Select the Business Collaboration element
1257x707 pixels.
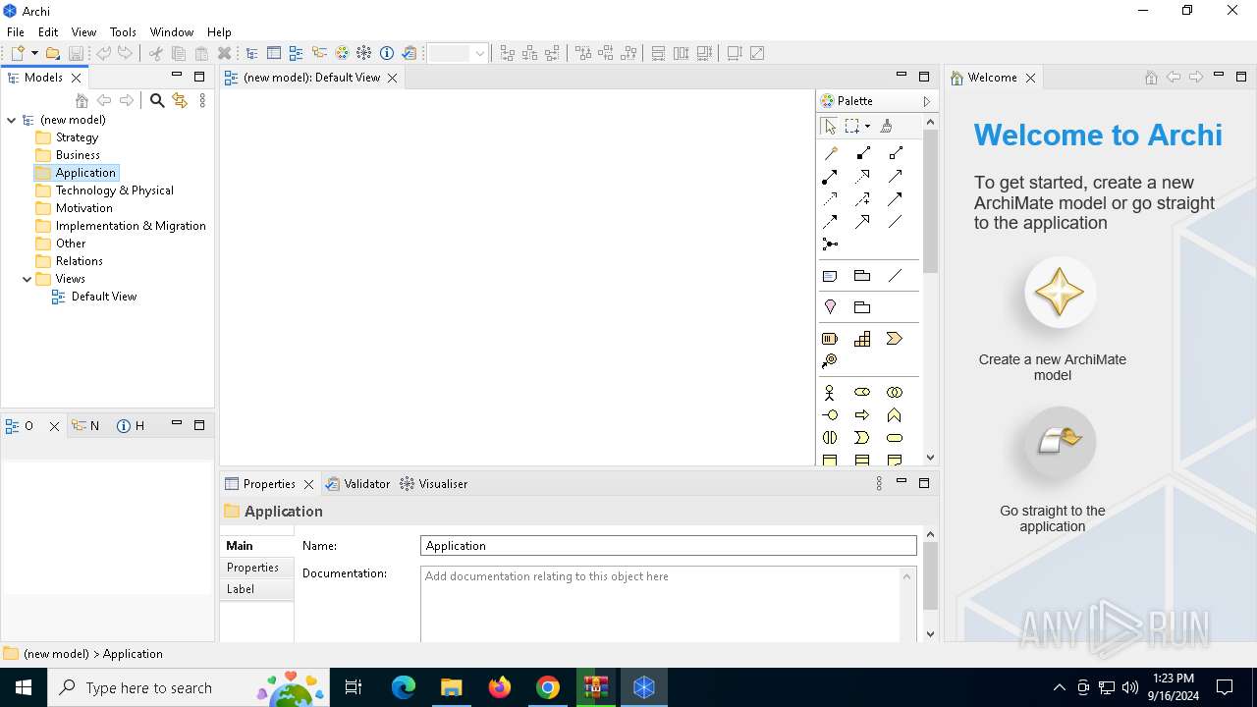[x=895, y=393]
